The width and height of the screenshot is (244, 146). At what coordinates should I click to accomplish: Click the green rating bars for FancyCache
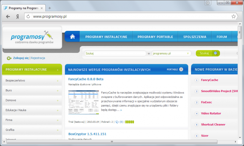point(130,122)
